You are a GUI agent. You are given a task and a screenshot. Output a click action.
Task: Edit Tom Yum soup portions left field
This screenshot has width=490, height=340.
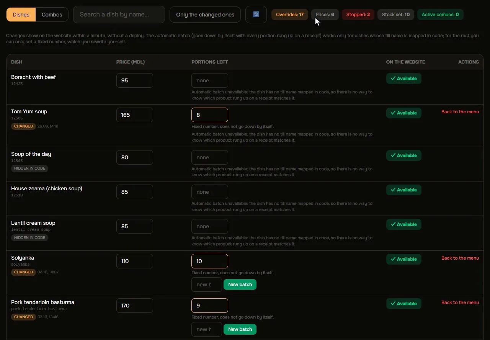[x=210, y=115]
